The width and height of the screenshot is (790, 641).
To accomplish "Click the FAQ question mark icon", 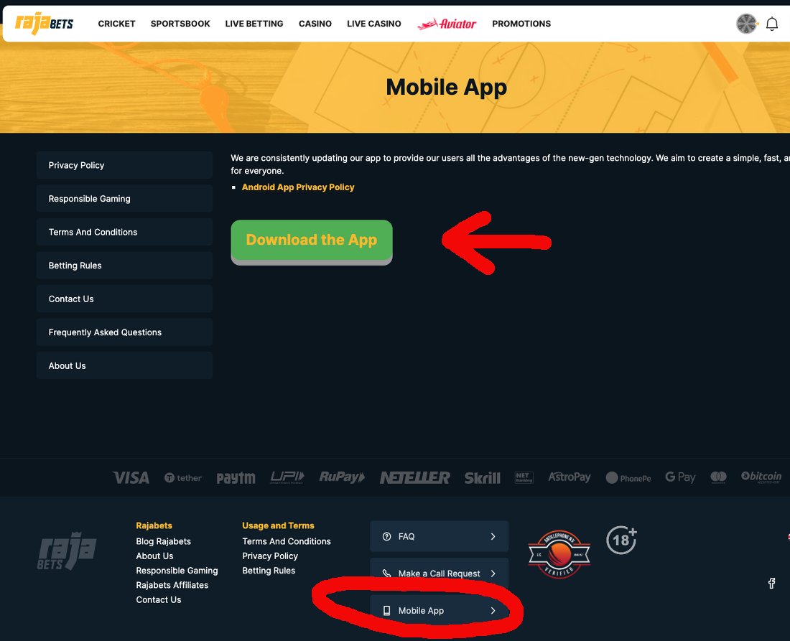I will [386, 536].
